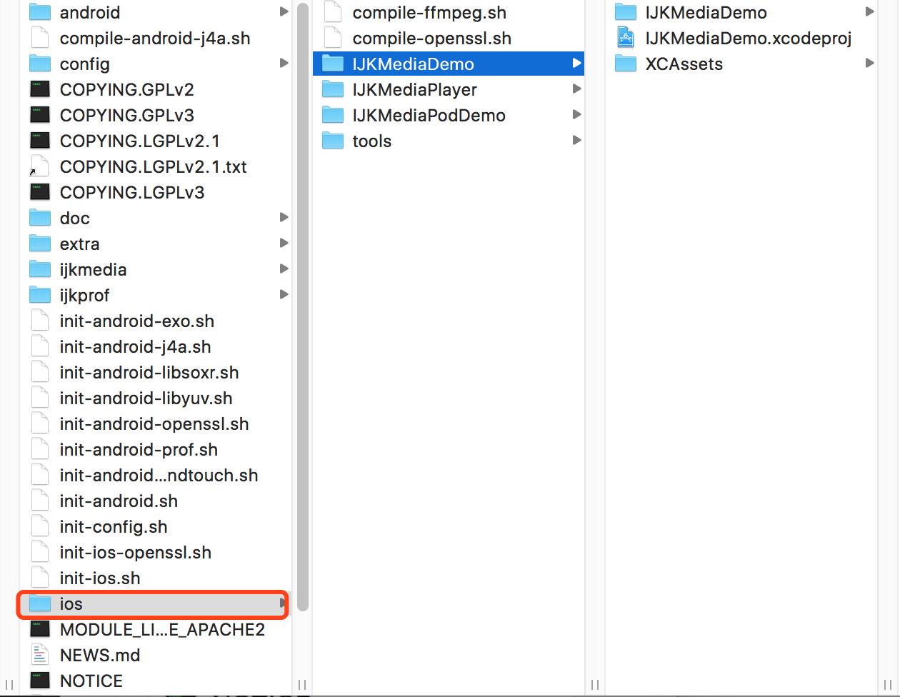The image size is (900, 697).
Task: Expand the ijkprof folder arrow
Action: (x=284, y=295)
